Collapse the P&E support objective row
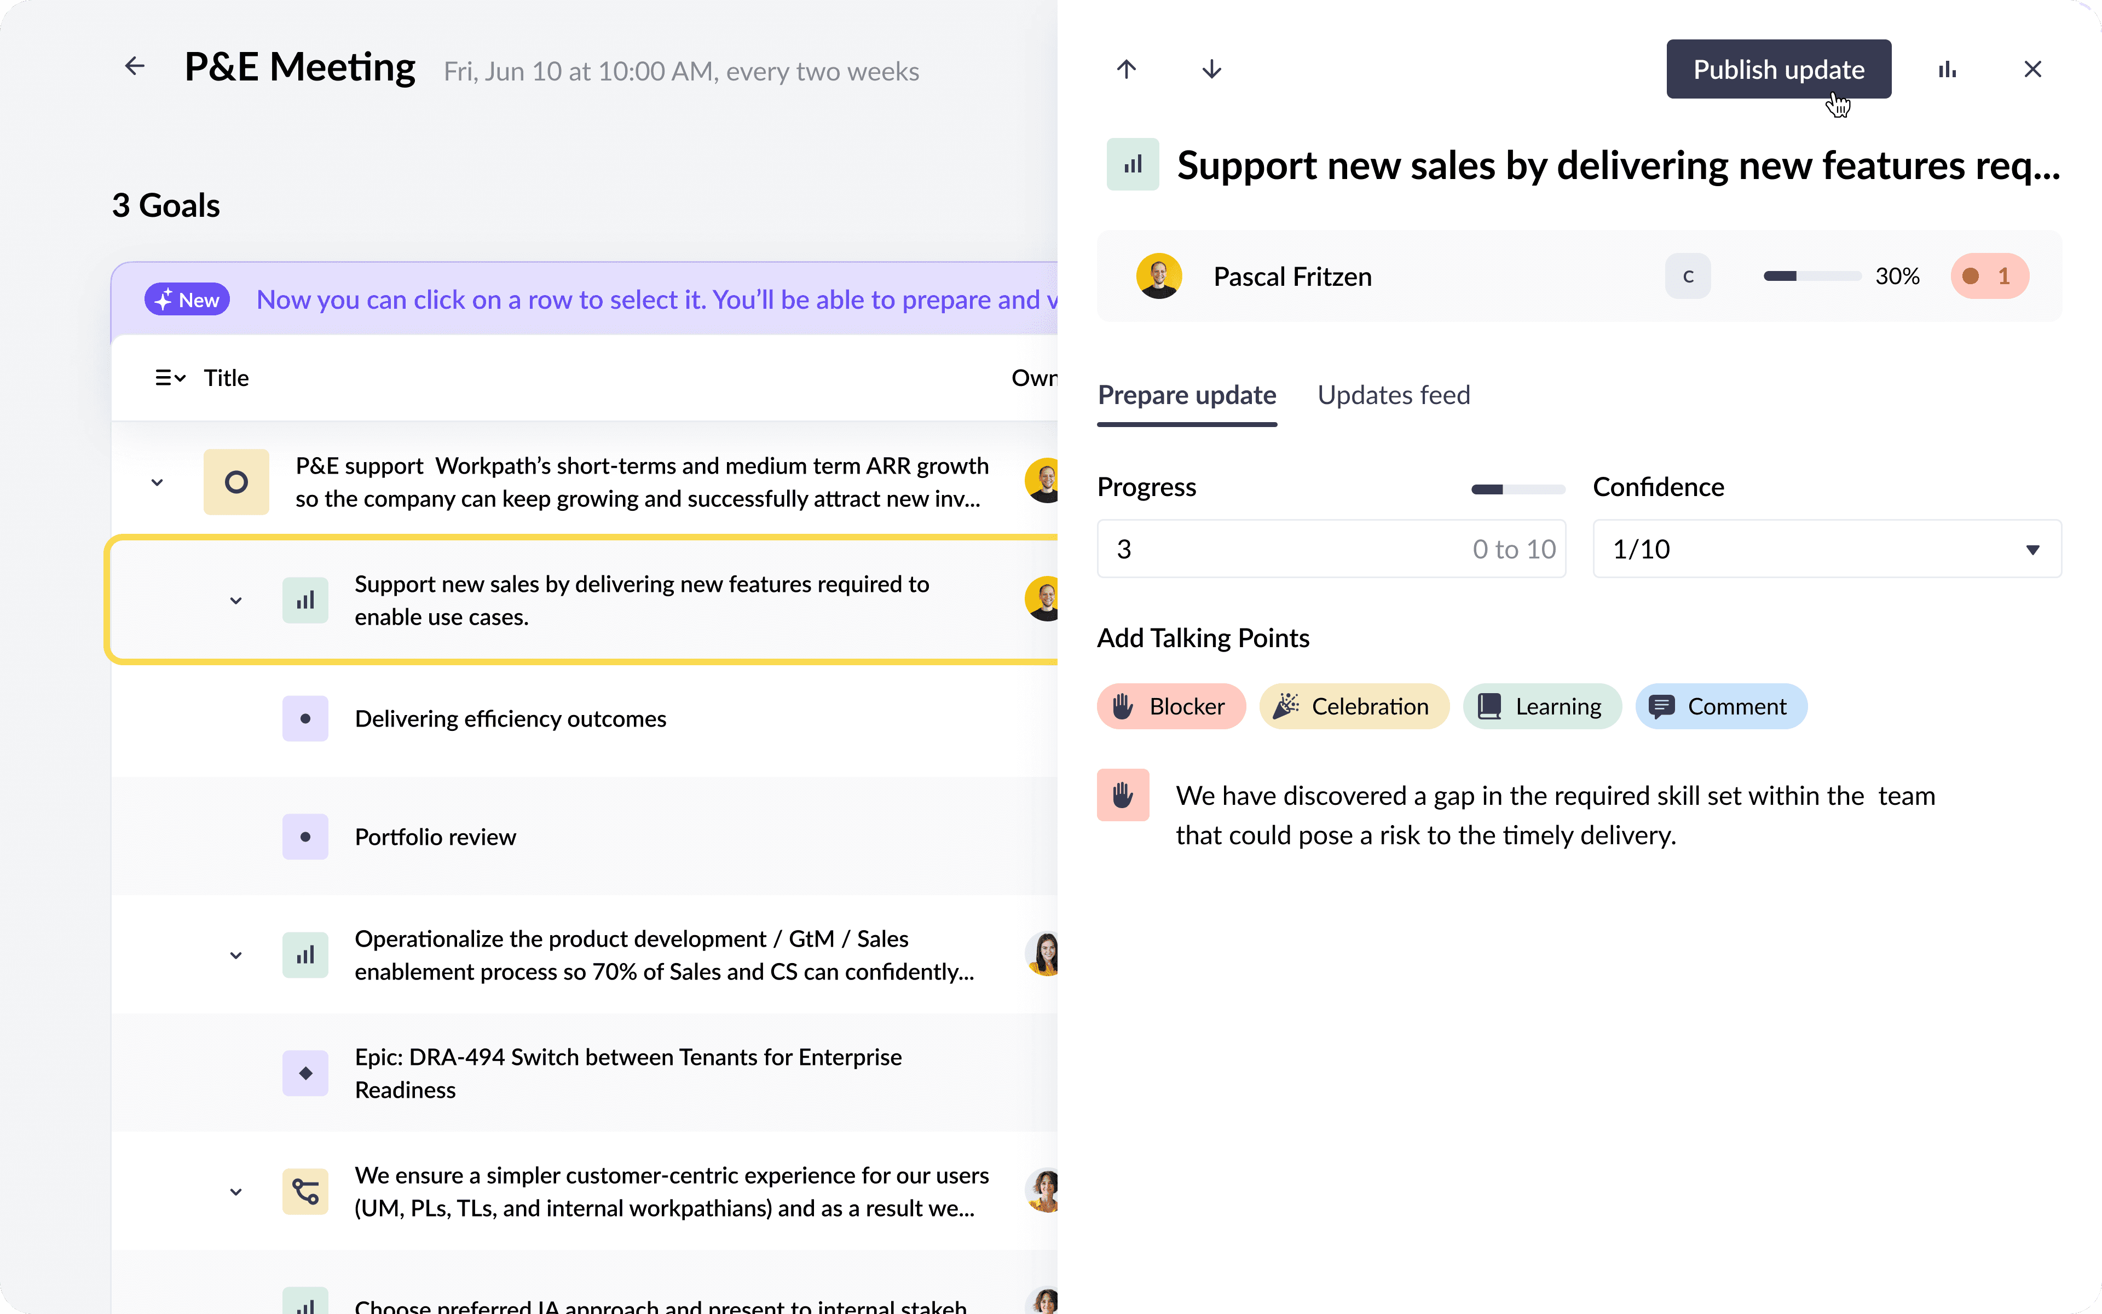 [157, 482]
